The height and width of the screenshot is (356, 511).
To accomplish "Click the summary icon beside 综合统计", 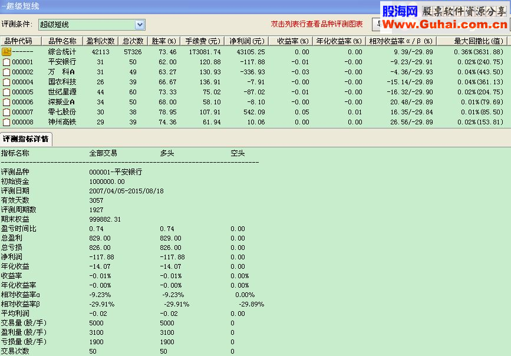I will (6, 52).
